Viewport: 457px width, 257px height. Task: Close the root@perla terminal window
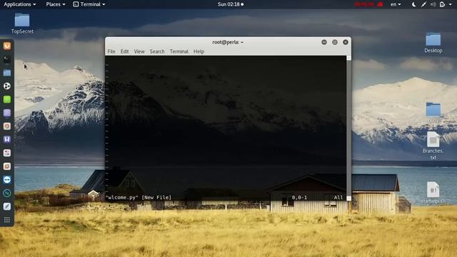[x=346, y=42]
